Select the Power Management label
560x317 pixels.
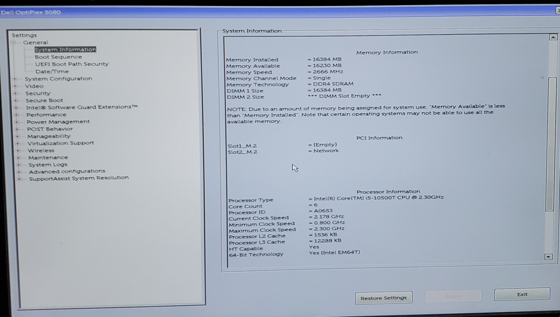click(x=58, y=122)
